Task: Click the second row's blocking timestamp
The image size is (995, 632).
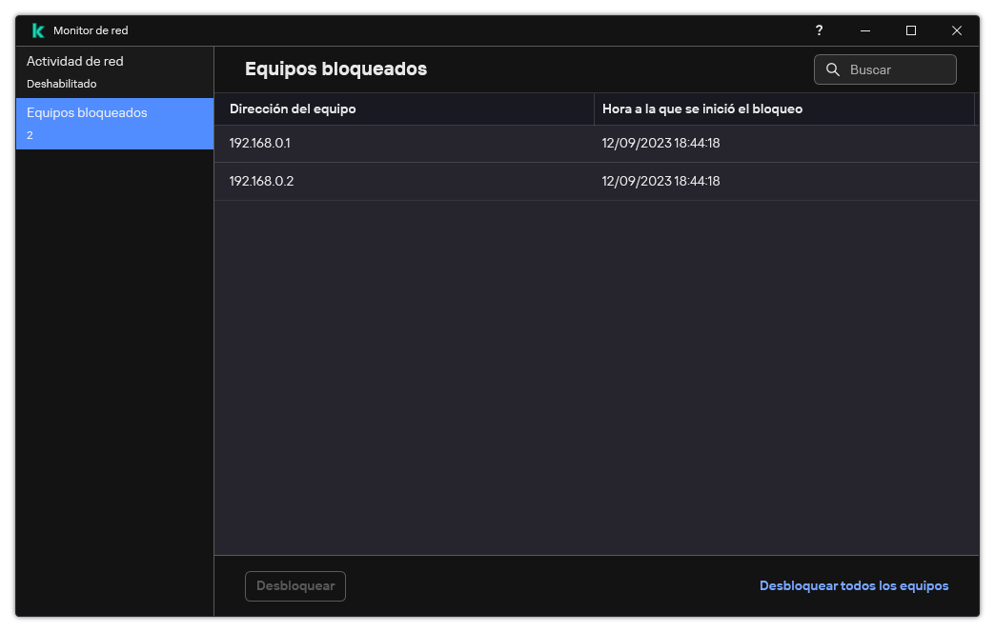Action: tap(660, 181)
